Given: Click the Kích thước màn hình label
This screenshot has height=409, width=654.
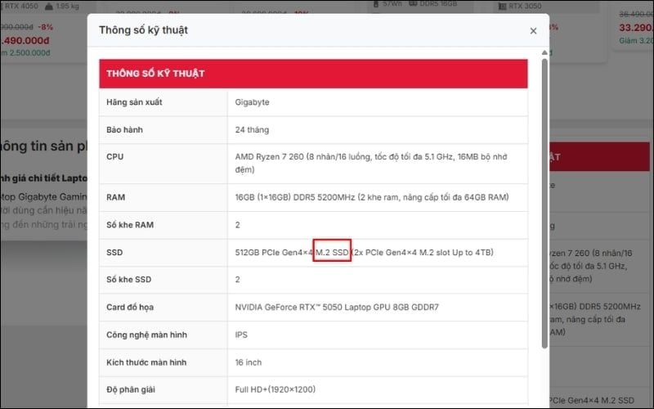Looking at the screenshot, I should (x=146, y=362).
